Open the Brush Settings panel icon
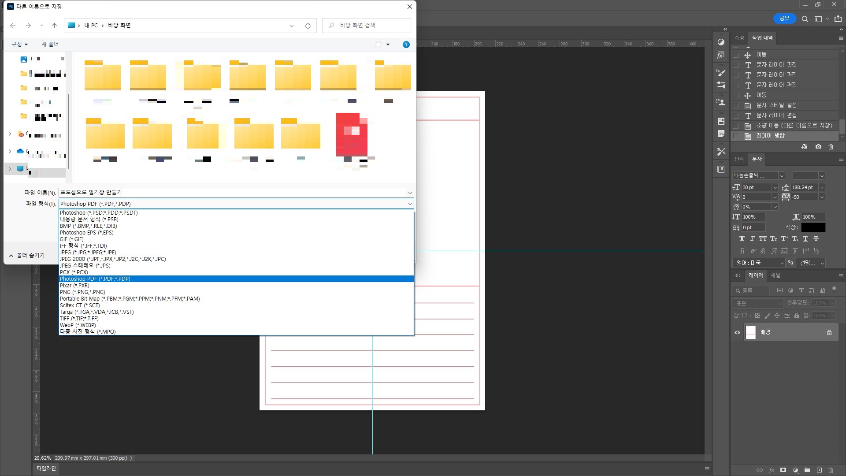This screenshot has width=846, height=476. (x=721, y=72)
